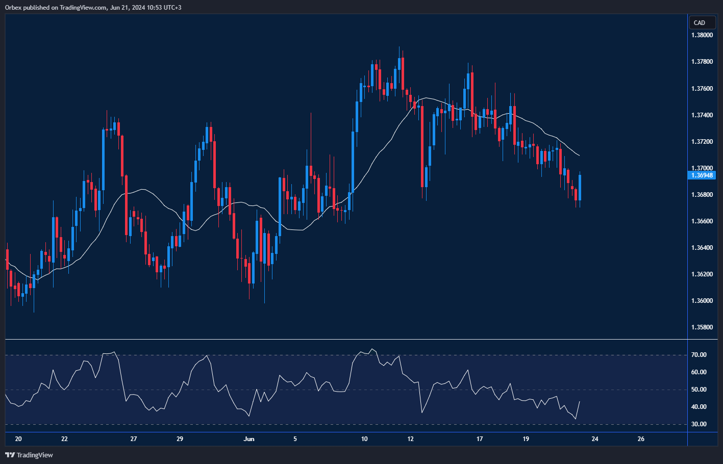723x464 pixels.
Task: Select the 1.35800 price scale mark
Action: [702, 327]
